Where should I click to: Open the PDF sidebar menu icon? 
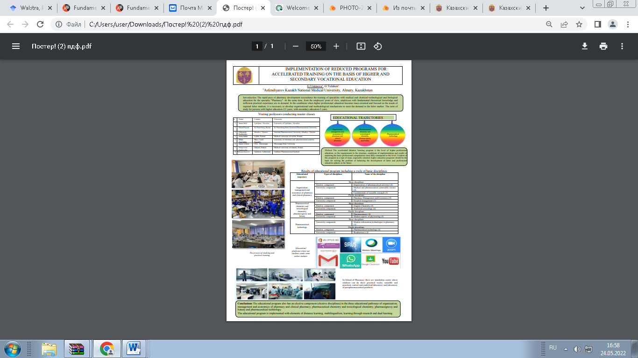tap(16, 46)
